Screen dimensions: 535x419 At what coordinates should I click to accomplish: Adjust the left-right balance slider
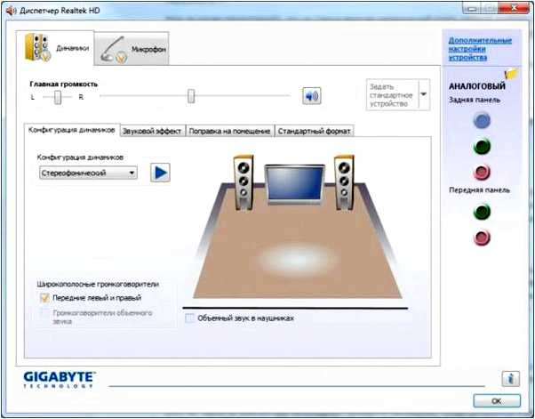point(58,97)
